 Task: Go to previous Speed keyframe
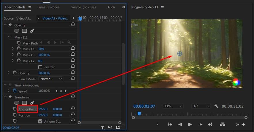click(56, 91)
